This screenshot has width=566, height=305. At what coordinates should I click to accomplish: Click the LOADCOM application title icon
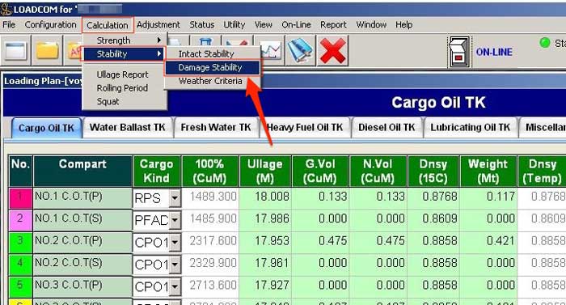click(6, 10)
